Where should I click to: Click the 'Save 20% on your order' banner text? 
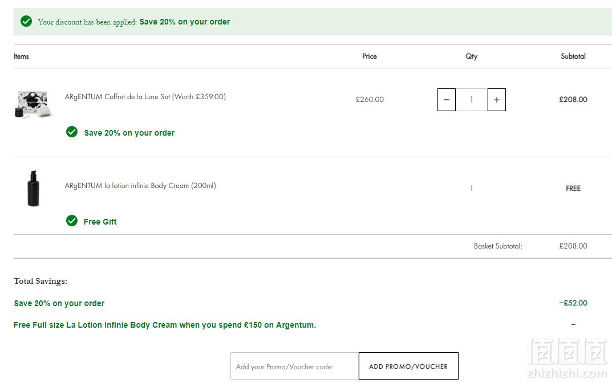pyautogui.click(x=185, y=22)
